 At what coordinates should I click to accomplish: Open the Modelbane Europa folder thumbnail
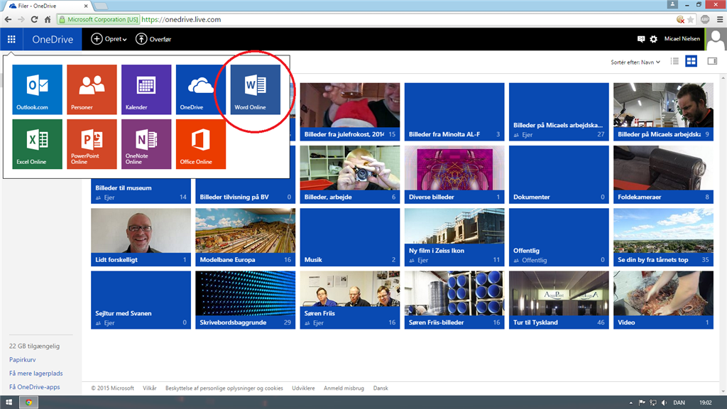coord(245,237)
